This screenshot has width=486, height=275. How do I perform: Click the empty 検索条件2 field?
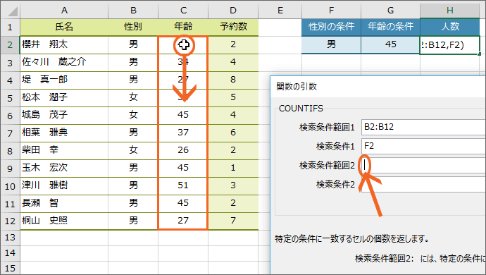pos(423,184)
